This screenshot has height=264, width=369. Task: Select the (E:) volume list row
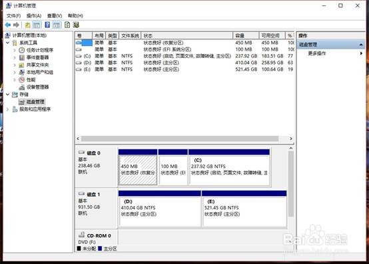click(184, 69)
